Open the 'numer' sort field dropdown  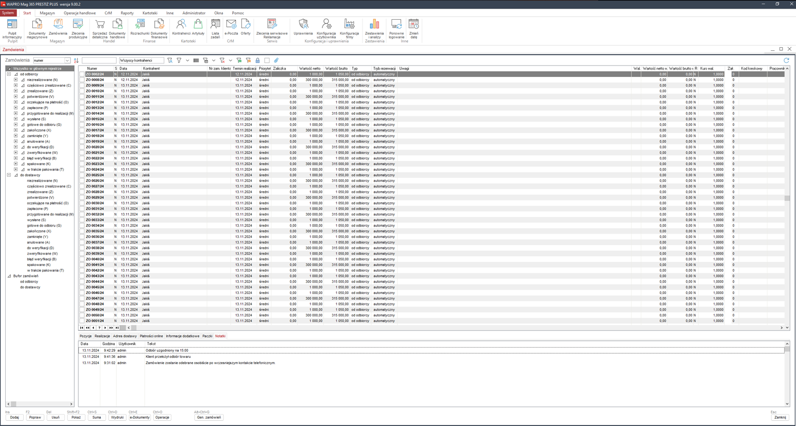tap(67, 61)
